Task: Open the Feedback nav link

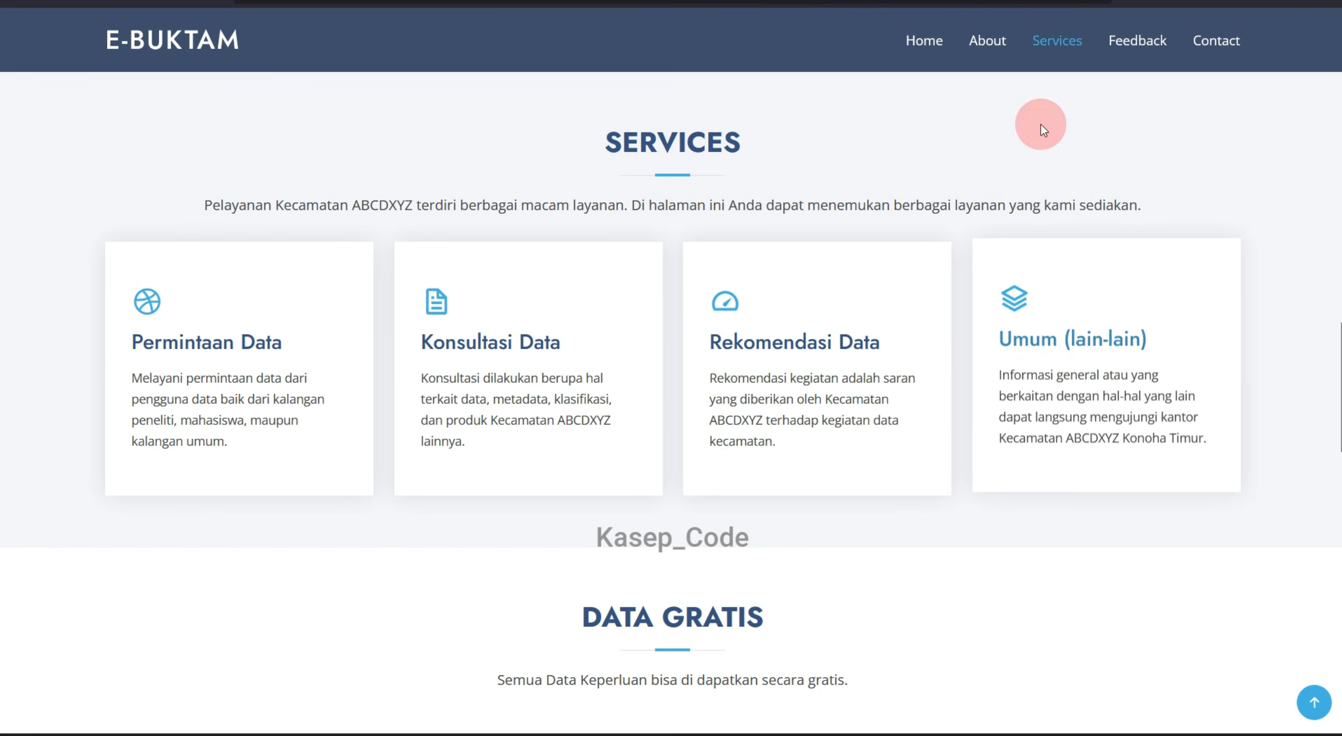Action: point(1137,40)
